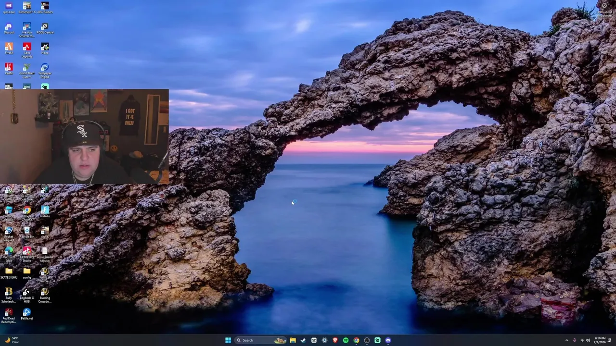Open Battle.net desktop shortcut
Screen dimensions: 616x346
(26, 314)
